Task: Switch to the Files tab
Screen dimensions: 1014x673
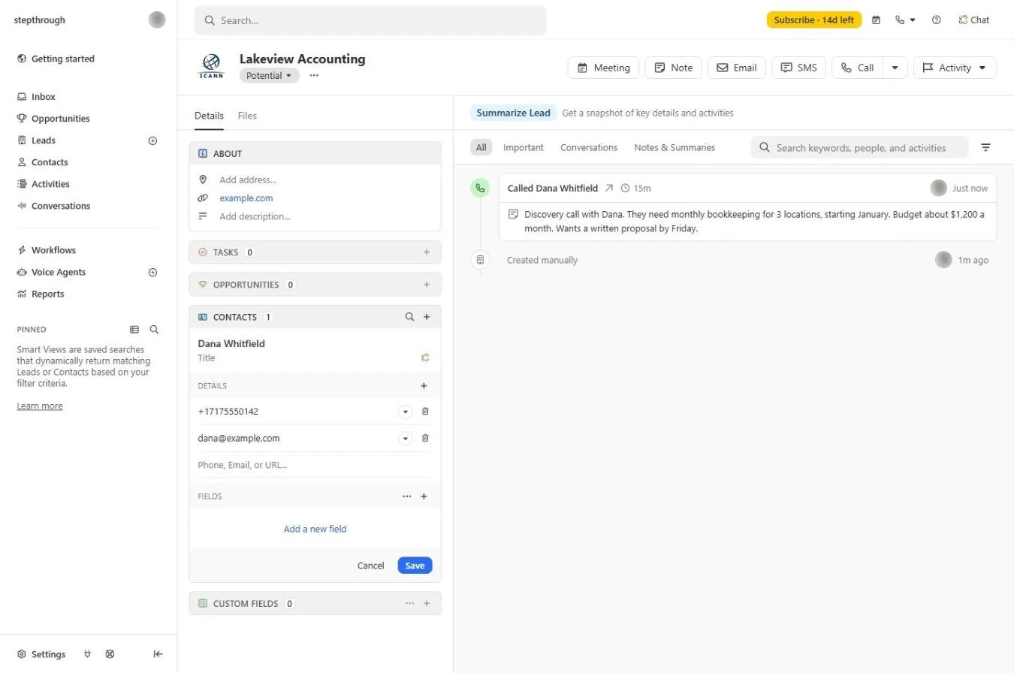Action: (247, 116)
